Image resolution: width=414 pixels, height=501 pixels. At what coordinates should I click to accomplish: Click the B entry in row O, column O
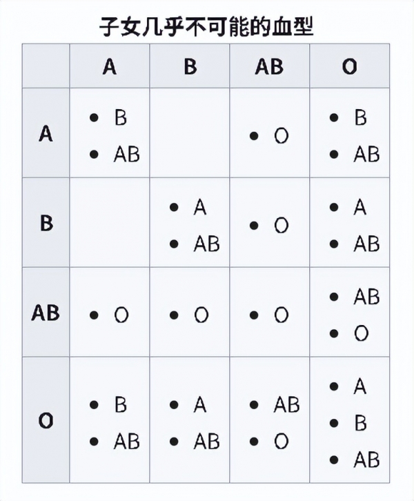tap(360, 423)
